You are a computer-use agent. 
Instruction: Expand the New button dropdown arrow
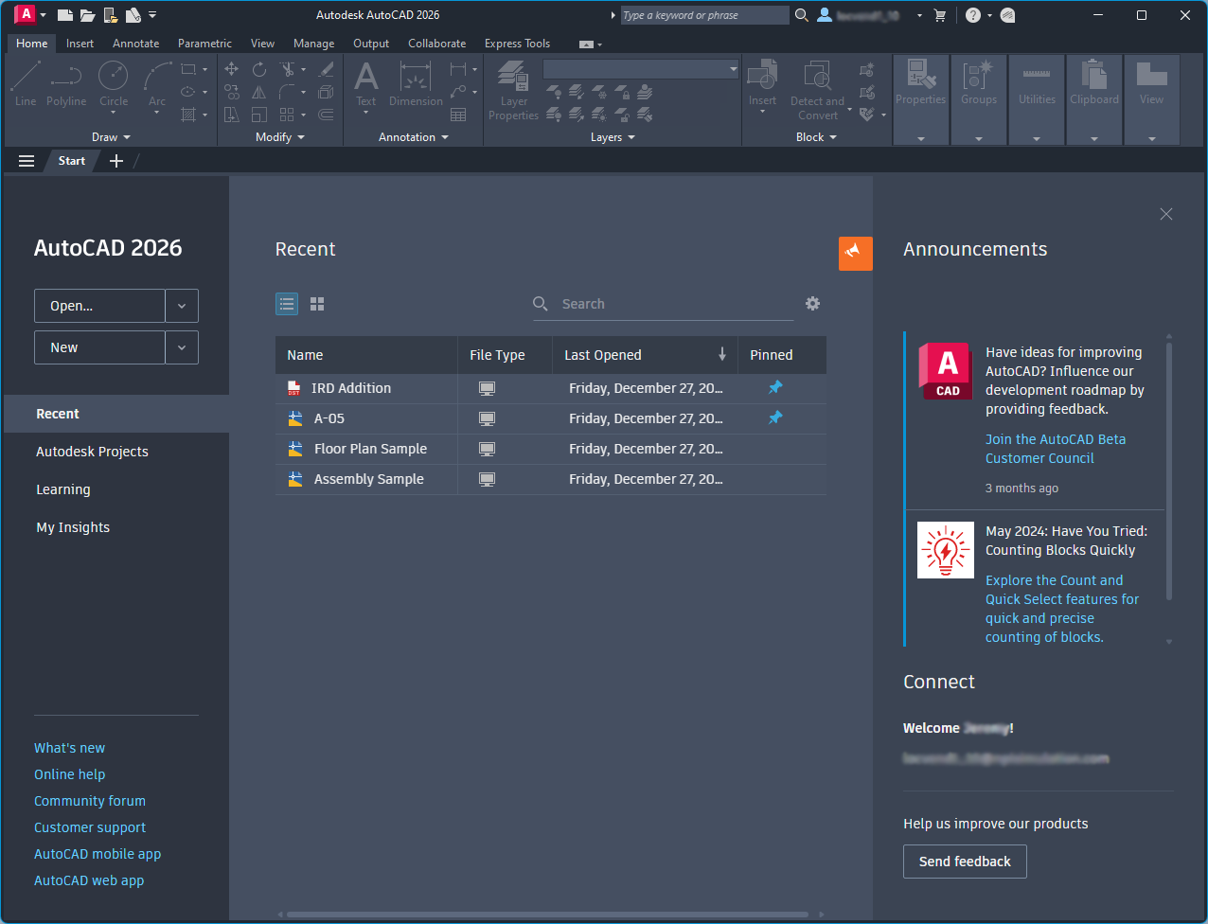[182, 347]
